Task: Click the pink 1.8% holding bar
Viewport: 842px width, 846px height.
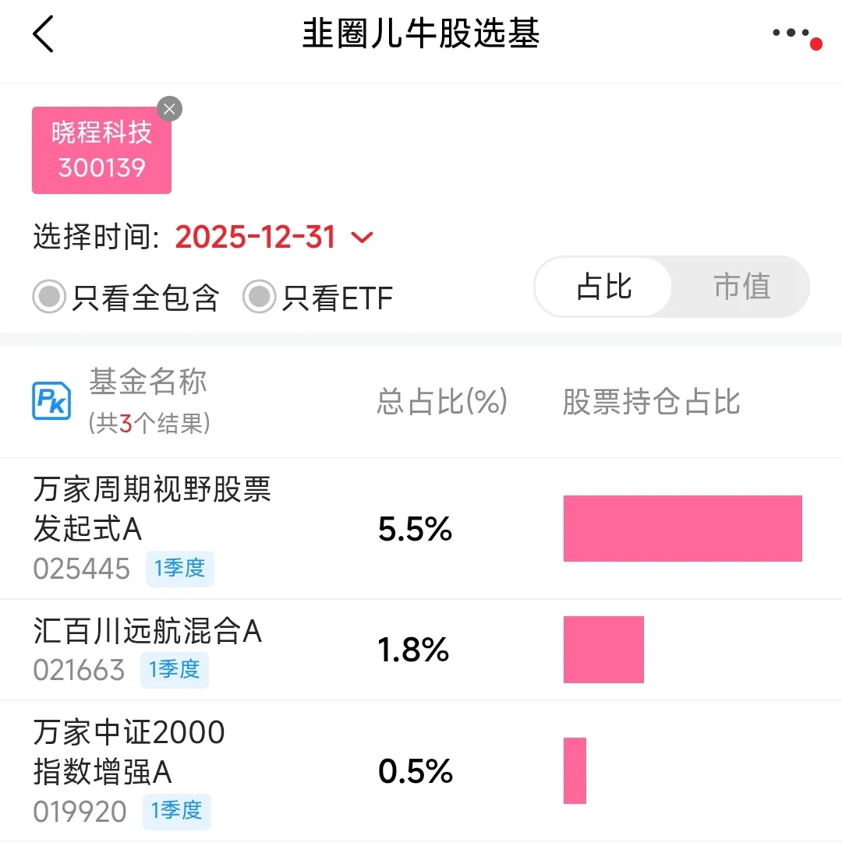Action: click(x=603, y=650)
